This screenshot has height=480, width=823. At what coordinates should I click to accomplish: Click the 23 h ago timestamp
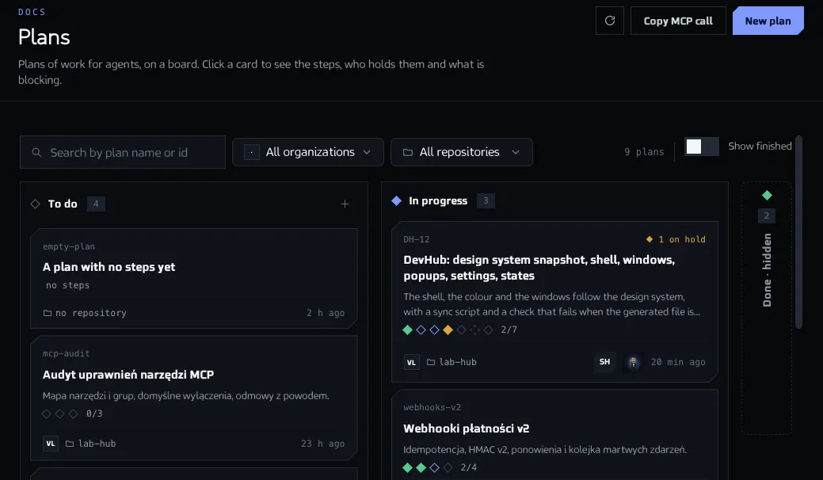pyautogui.click(x=323, y=444)
